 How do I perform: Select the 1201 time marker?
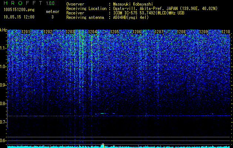pyautogui.click(x=26, y=32)
